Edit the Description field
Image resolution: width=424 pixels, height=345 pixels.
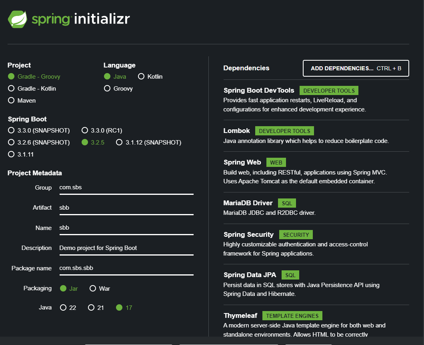tap(126, 248)
